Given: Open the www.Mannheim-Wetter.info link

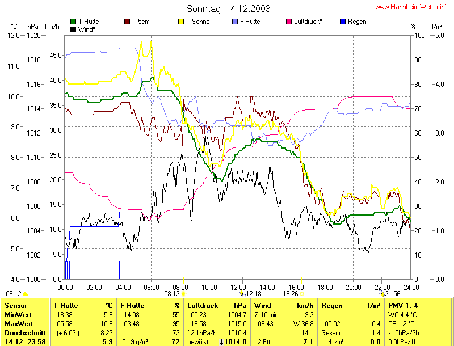Looking at the screenshot, I should [413, 7].
